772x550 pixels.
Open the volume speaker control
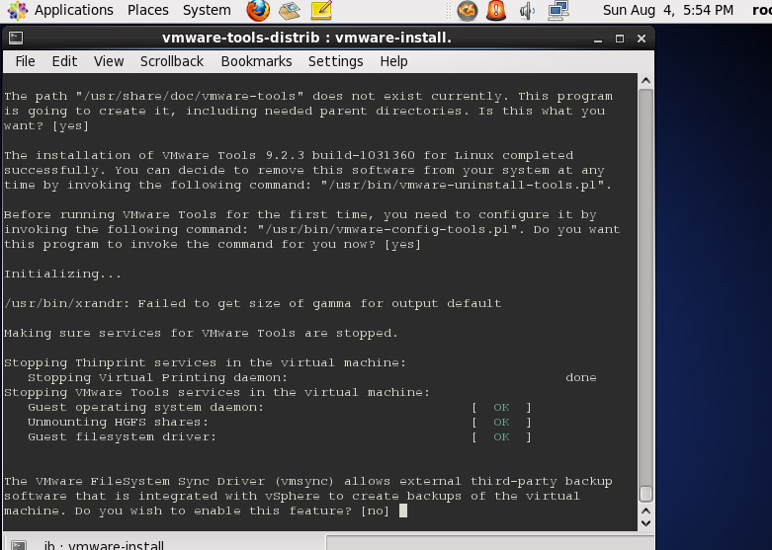[x=527, y=10]
